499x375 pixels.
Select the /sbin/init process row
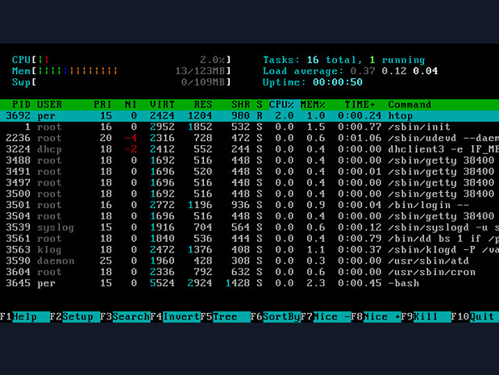click(x=250, y=127)
